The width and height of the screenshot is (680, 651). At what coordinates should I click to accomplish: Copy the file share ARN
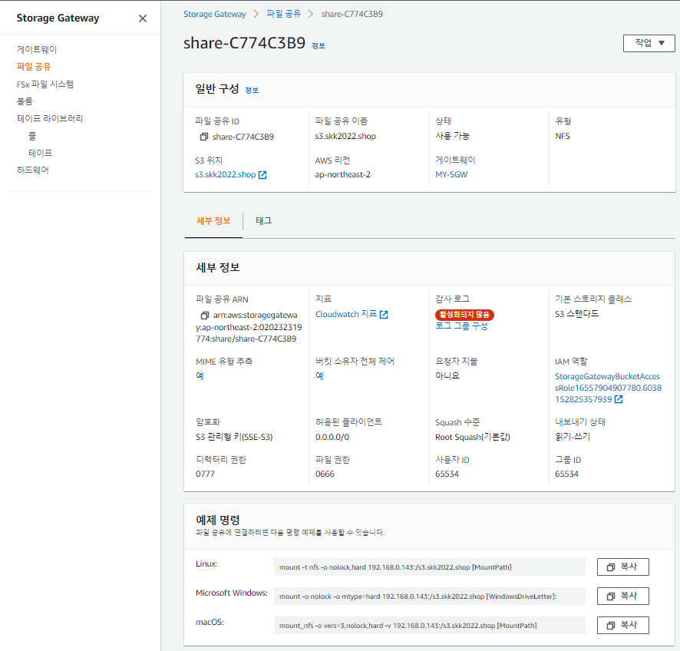click(204, 316)
